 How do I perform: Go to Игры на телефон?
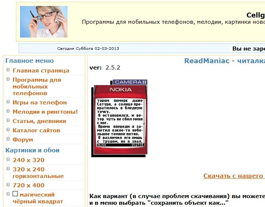[40, 103]
